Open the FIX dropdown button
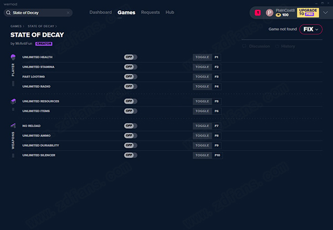333x230 pixels. click(x=311, y=29)
